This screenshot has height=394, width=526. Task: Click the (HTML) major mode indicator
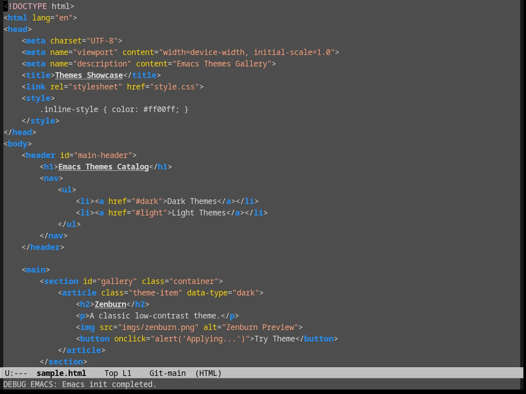point(208,373)
